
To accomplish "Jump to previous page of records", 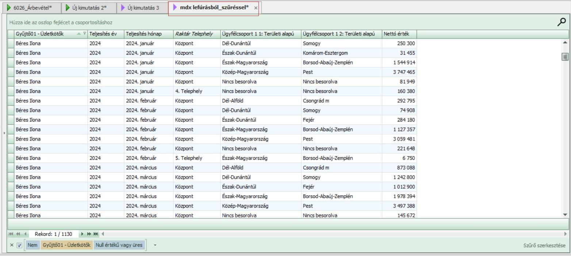I will click(x=18, y=234).
